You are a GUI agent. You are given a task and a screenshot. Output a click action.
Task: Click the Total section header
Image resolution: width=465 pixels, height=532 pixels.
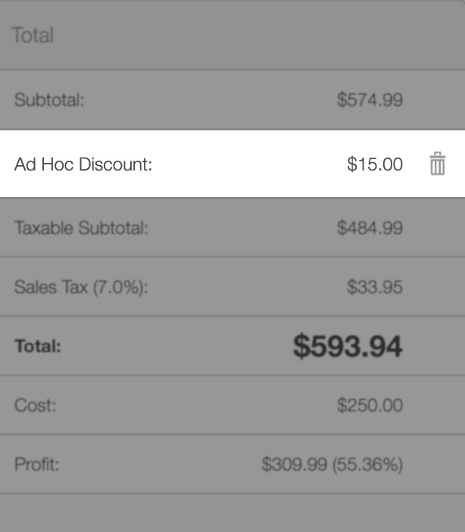[33, 36]
